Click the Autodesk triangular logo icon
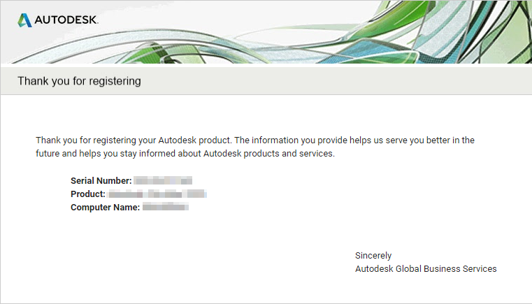The image size is (532, 304). coord(24,20)
